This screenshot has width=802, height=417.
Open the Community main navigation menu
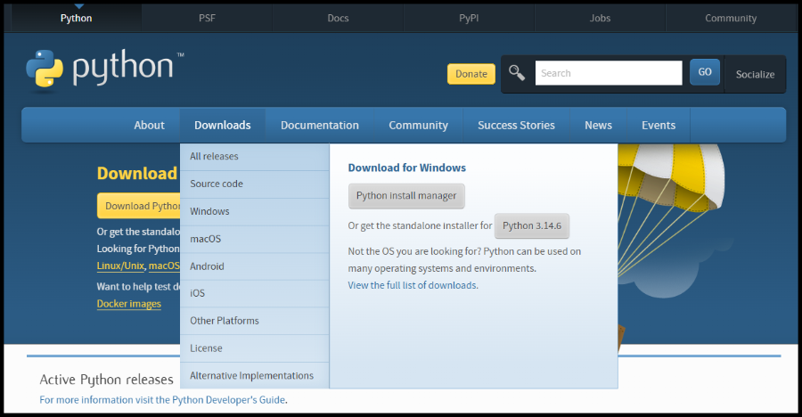point(419,126)
